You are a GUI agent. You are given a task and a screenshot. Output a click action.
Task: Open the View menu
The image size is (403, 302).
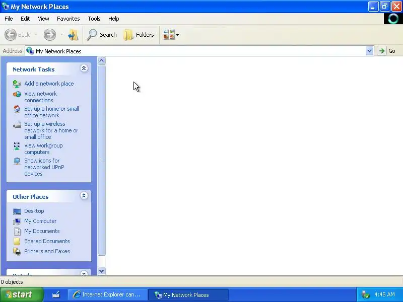click(43, 19)
